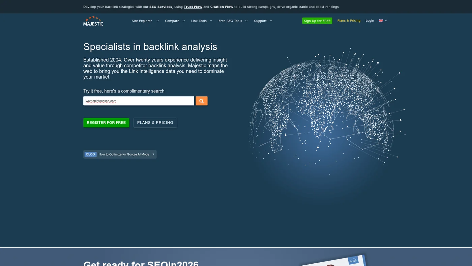Click inside the domain search input field
The width and height of the screenshot is (472, 266).
point(138,101)
